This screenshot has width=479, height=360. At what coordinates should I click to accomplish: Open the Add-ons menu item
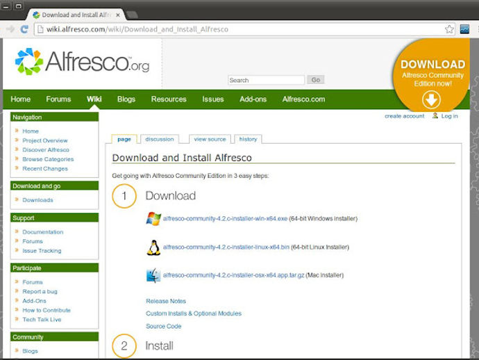pos(253,99)
